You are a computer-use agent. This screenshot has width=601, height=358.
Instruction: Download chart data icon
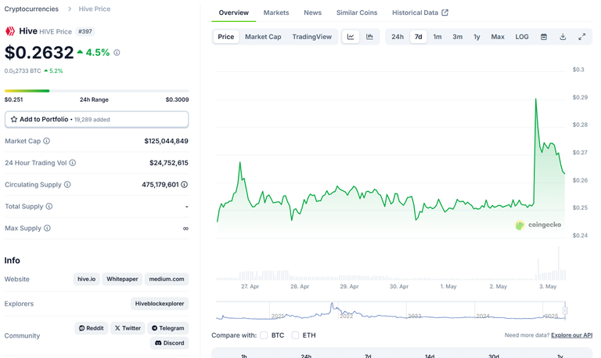(563, 37)
